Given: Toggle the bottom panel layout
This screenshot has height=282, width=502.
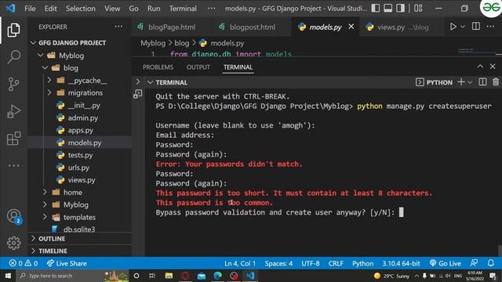Looking at the screenshot, I should point(387,9).
